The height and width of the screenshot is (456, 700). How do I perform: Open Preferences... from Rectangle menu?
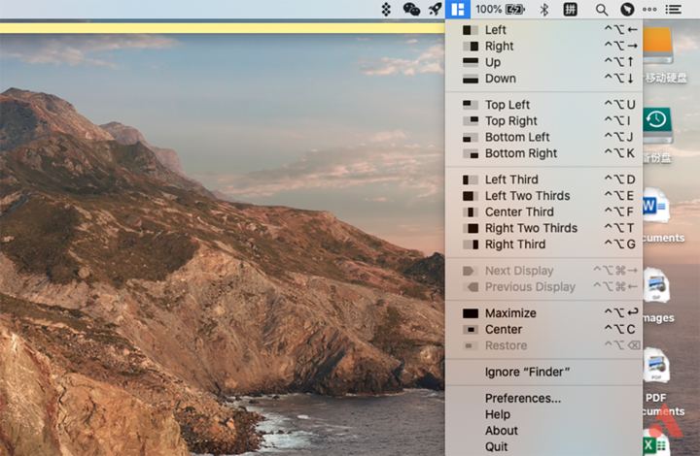pos(522,398)
